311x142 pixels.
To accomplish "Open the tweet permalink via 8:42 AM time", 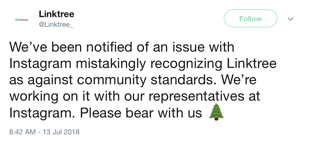I will coord(22,132).
